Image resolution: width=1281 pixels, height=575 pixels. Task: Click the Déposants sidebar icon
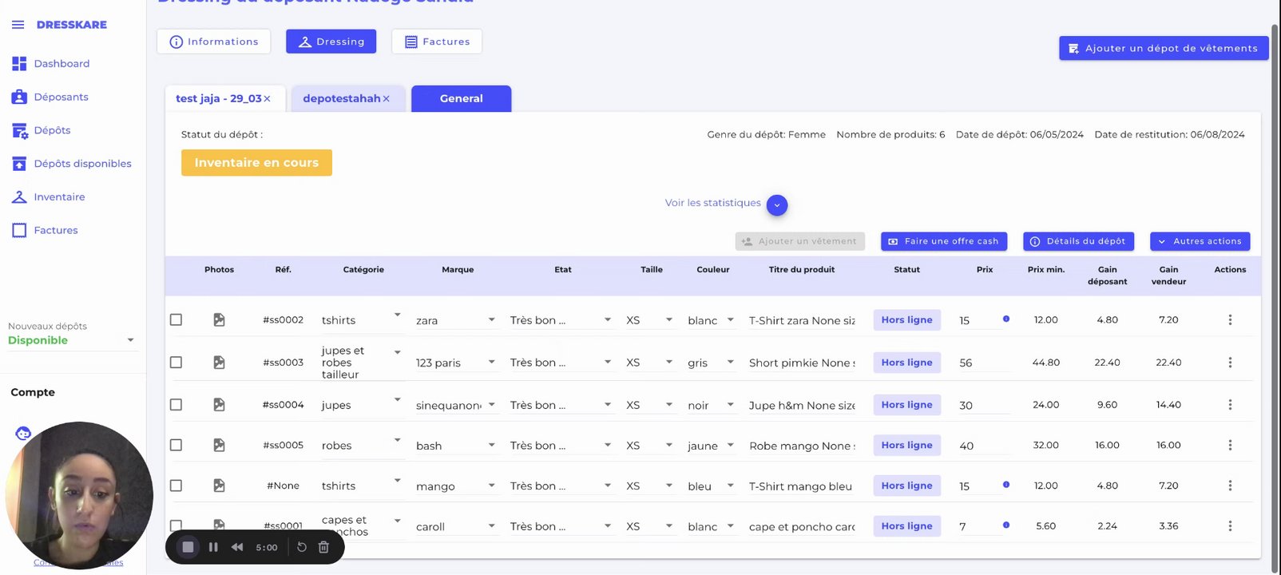(x=19, y=97)
